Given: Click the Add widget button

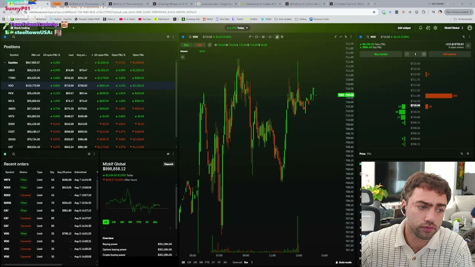Looking at the screenshot, I should pyautogui.click(x=404, y=28).
